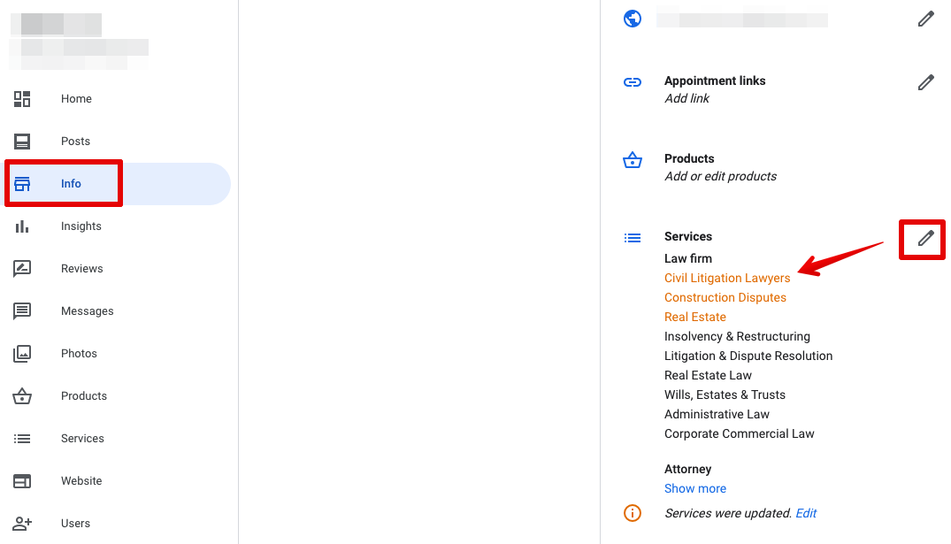Viewport: 951px width, 544px height.
Task: Go to Services in the sidebar
Action: click(x=82, y=439)
